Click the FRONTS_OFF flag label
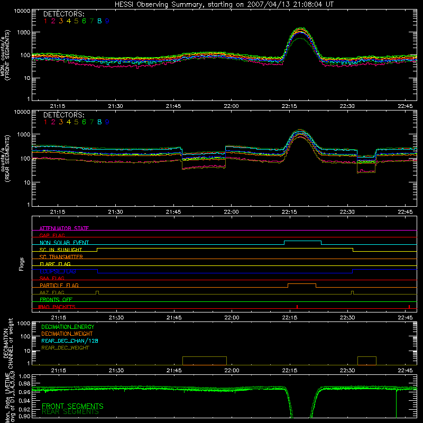The width and height of the screenshot is (423, 423). click(56, 299)
